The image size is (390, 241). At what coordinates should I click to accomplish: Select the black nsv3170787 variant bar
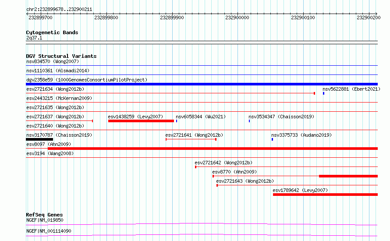(x=39, y=139)
